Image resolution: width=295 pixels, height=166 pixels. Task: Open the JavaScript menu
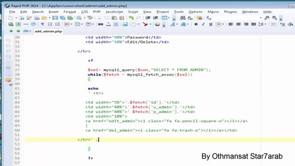(x=114, y=12)
